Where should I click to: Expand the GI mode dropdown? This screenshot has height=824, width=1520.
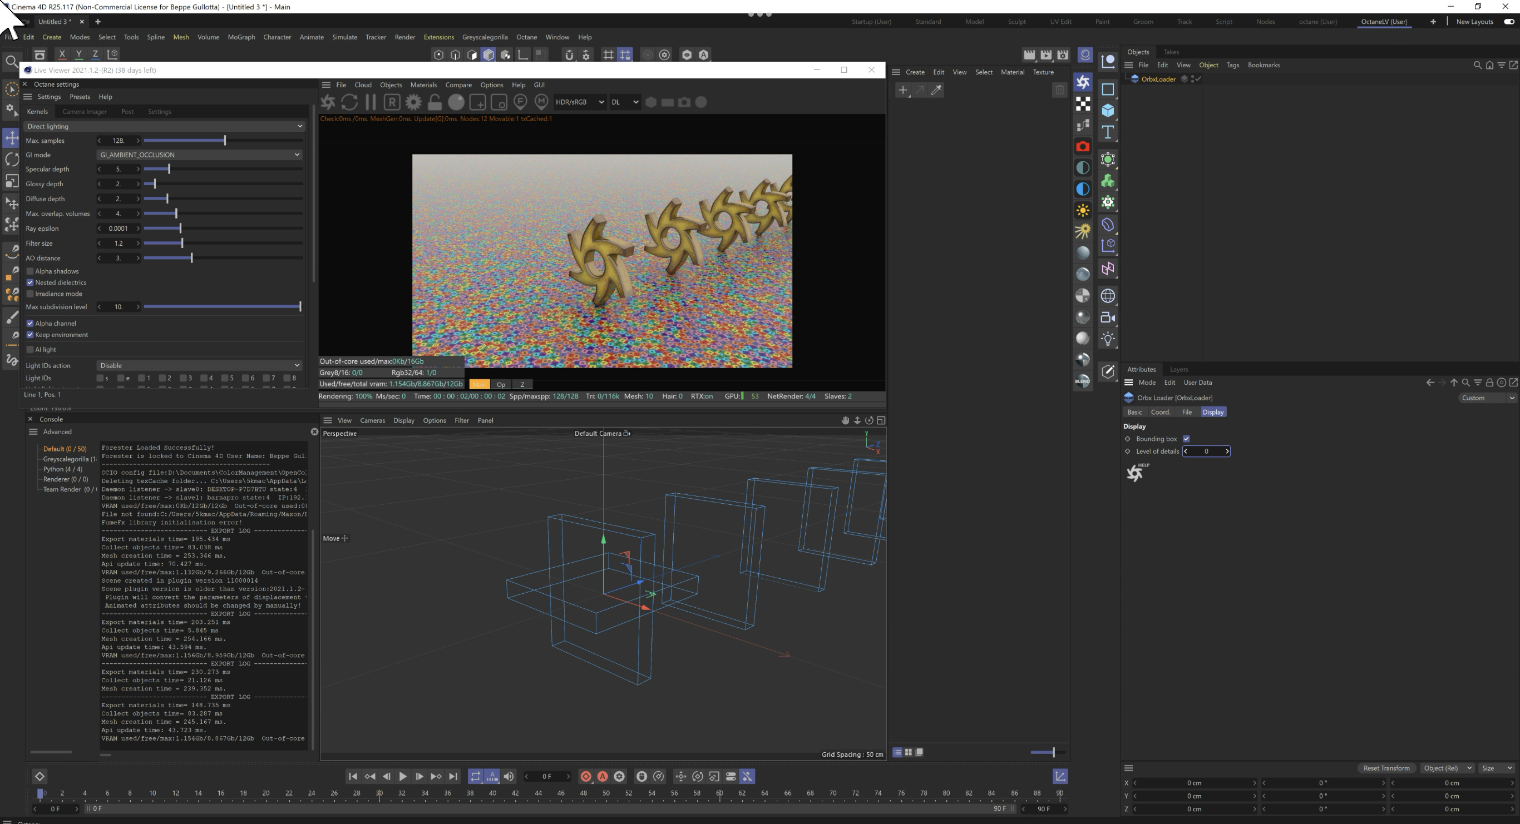199,155
